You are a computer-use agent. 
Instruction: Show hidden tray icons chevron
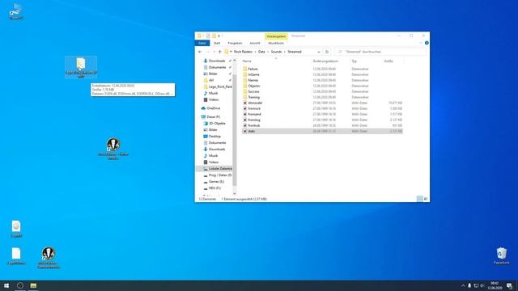(463, 285)
